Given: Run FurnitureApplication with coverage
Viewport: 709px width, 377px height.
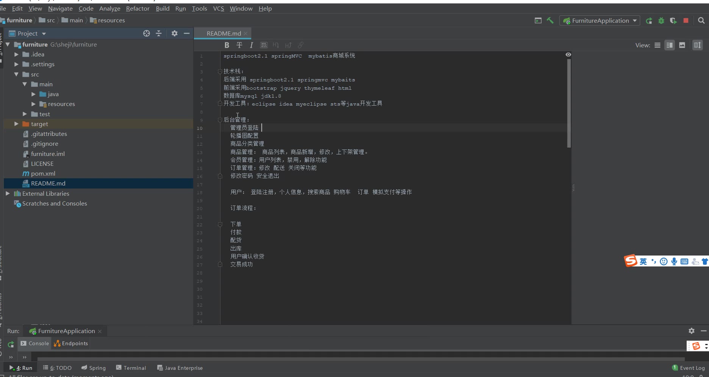Looking at the screenshot, I should pos(673,20).
